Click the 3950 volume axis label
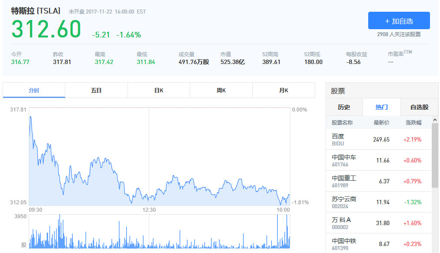 click(x=20, y=216)
